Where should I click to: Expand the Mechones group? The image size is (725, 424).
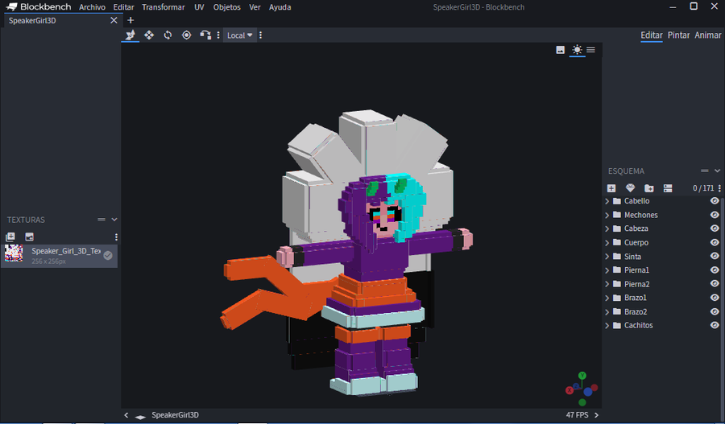click(607, 216)
